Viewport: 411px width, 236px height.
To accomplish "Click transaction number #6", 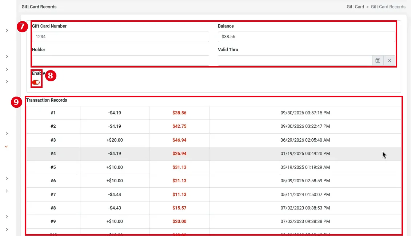I will click(53, 180).
